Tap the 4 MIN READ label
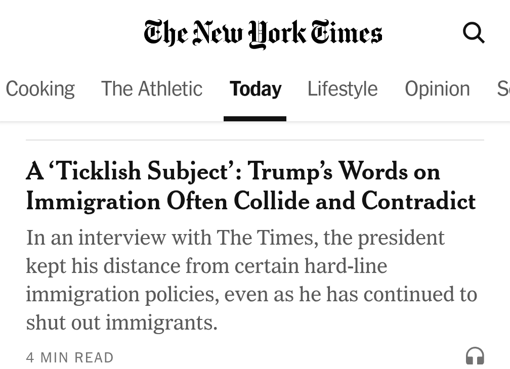Viewport: 510px width, 369px height. (x=70, y=358)
